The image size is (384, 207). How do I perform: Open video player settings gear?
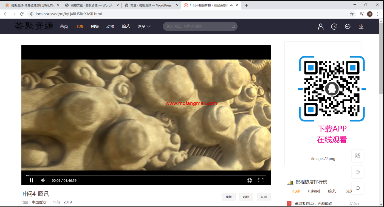pyautogui.click(x=250, y=180)
